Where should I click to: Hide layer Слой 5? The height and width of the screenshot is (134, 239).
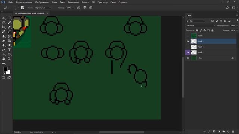[188, 41]
